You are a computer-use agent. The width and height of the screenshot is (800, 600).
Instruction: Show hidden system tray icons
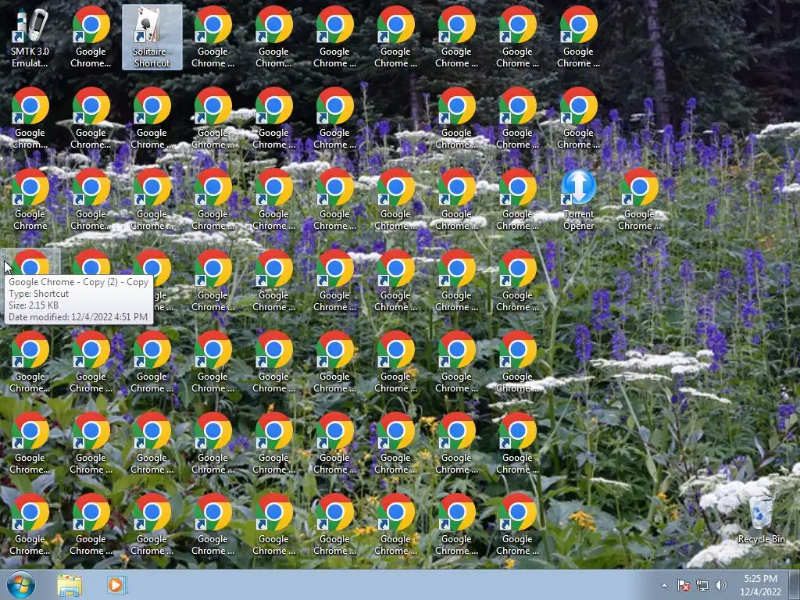point(664,585)
